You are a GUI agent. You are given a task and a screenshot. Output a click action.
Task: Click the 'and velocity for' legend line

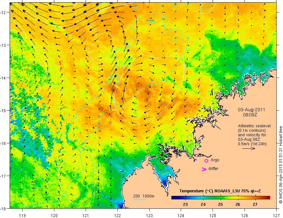click(x=252, y=135)
